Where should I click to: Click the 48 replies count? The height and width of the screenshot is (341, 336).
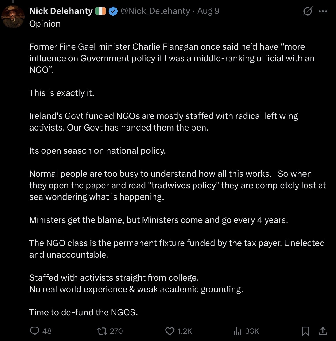tap(47, 331)
